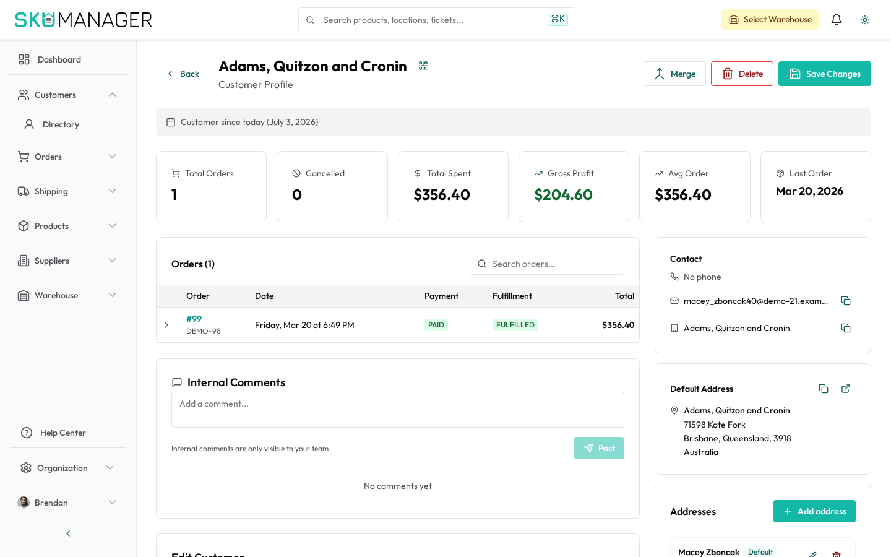This screenshot has height=557, width=891.
Task: Click the Default tag by Macey Zboncak
Action: point(760,552)
